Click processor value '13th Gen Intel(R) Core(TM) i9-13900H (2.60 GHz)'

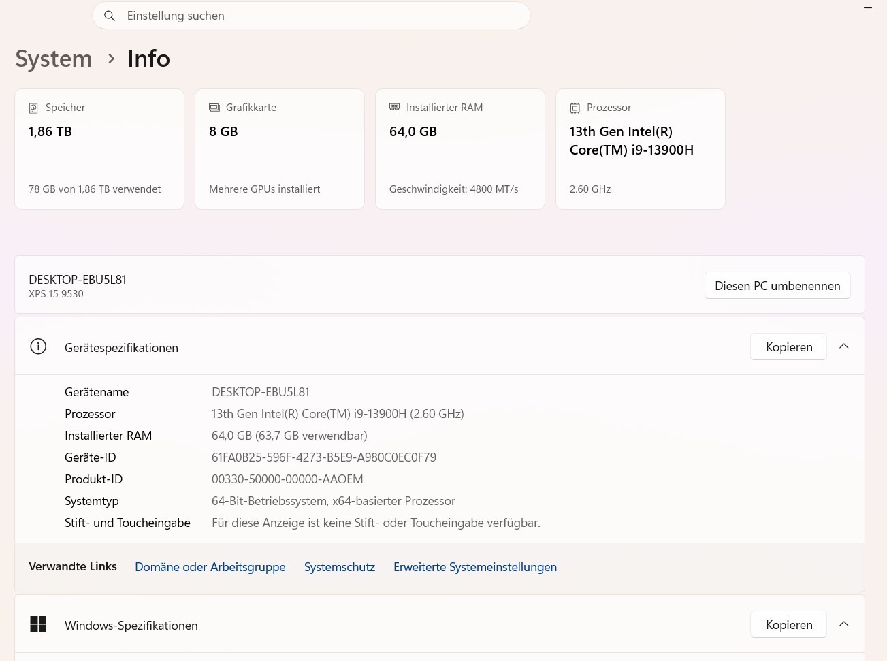click(x=338, y=414)
